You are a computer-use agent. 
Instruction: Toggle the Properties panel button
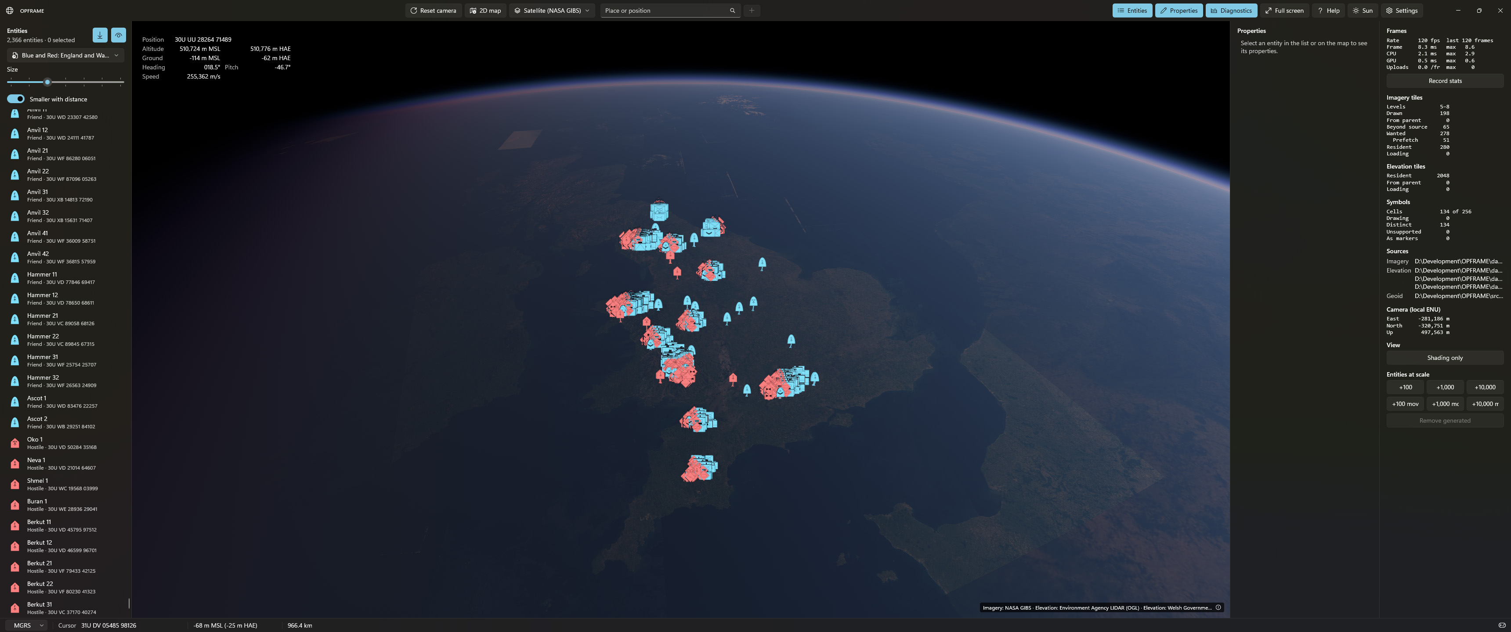pos(1178,11)
